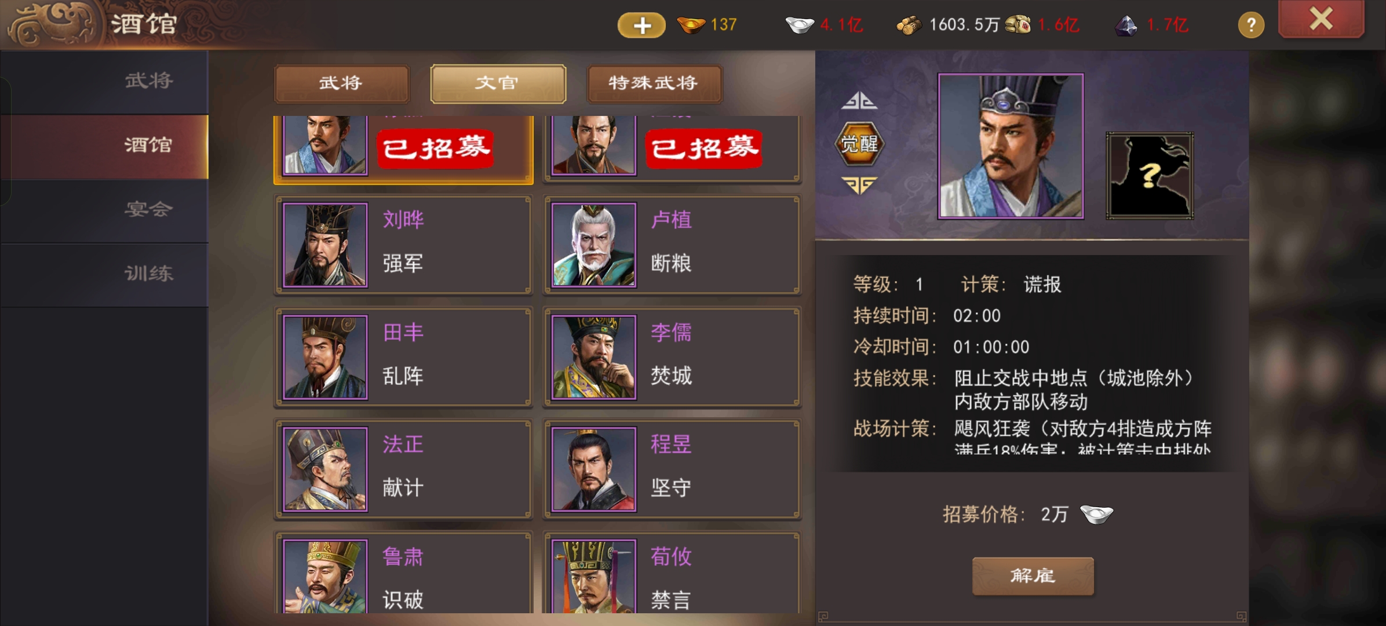This screenshot has width=1386, height=626.
Task: Switch to the 特殊武将 tab
Action: 655,83
